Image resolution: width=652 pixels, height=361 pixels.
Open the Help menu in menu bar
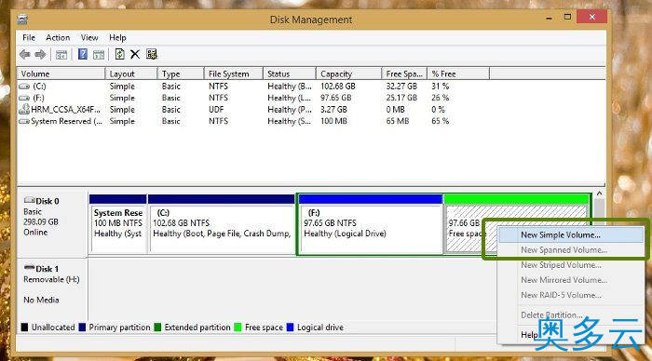coord(117,37)
